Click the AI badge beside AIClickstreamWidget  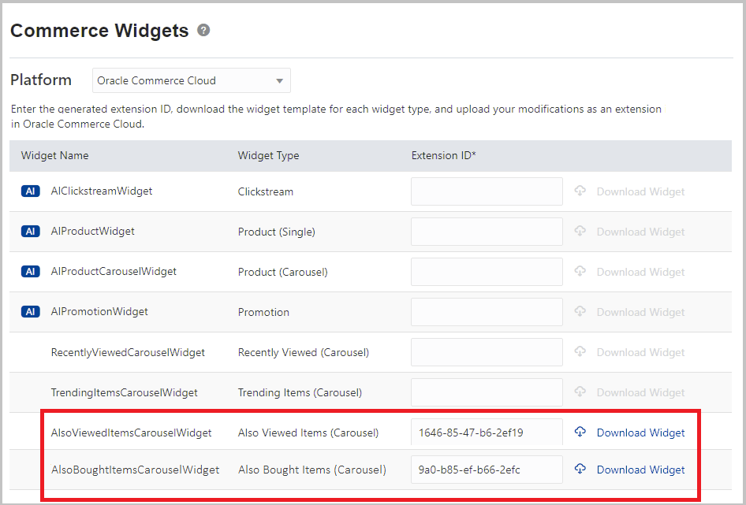(31, 191)
